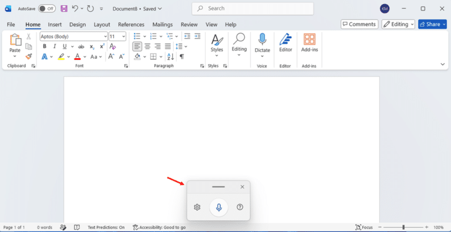This screenshot has width=451, height=232.
Task: Click the Paste clipboard icon
Action: pyautogui.click(x=15, y=40)
